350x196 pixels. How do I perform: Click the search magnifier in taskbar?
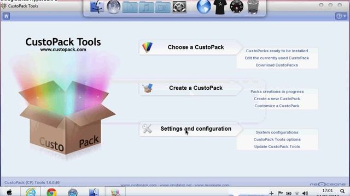(342, 191)
